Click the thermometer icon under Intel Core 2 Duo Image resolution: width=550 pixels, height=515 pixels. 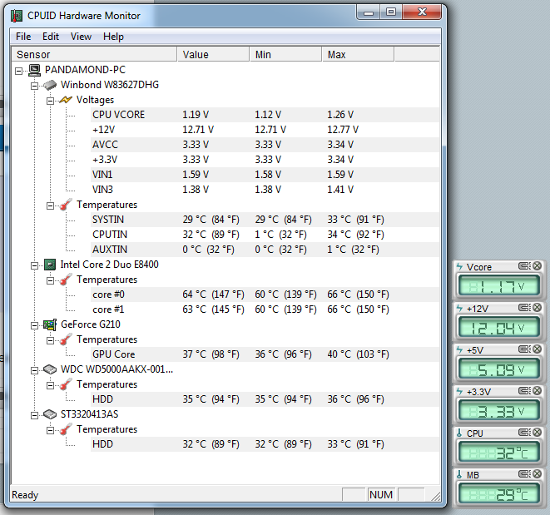(x=66, y=280)
